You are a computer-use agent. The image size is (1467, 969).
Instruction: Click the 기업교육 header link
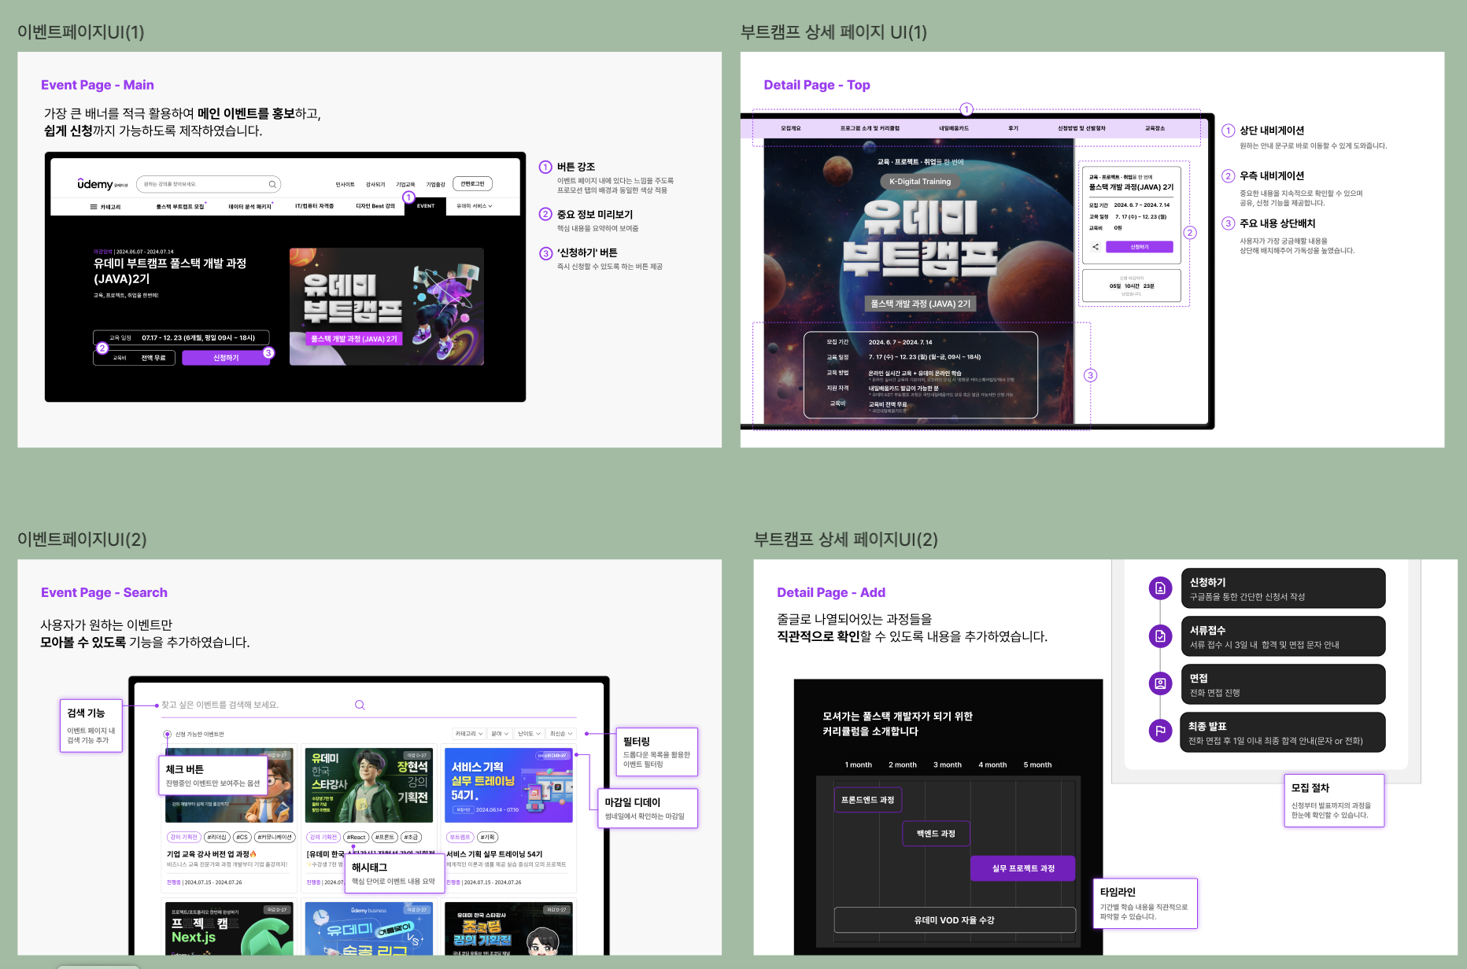tap(405, 185)
